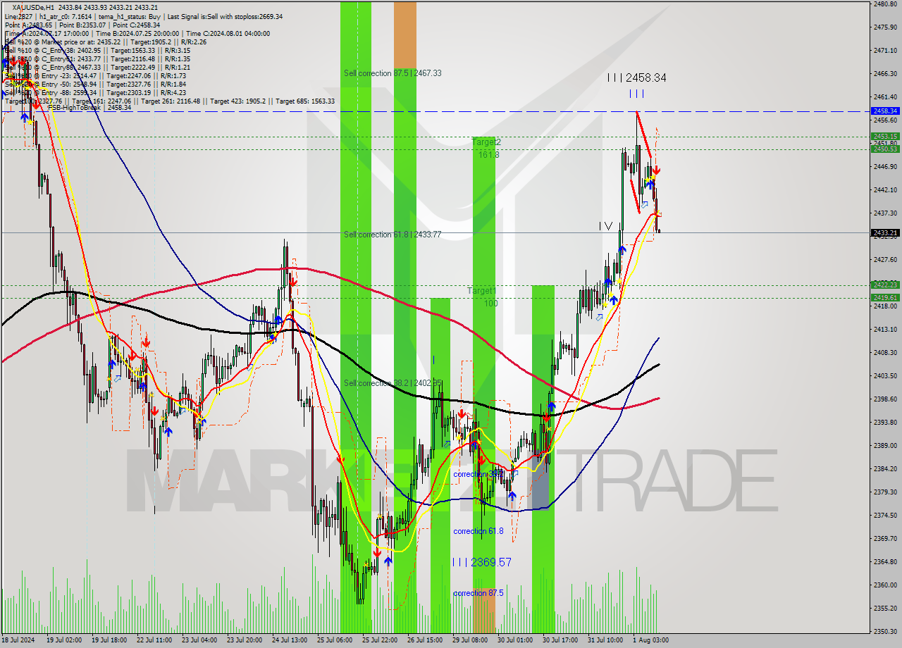The image size is (902, 648).
Task: Click the 2350.30 price scale value
Action: tap(884, 631)
